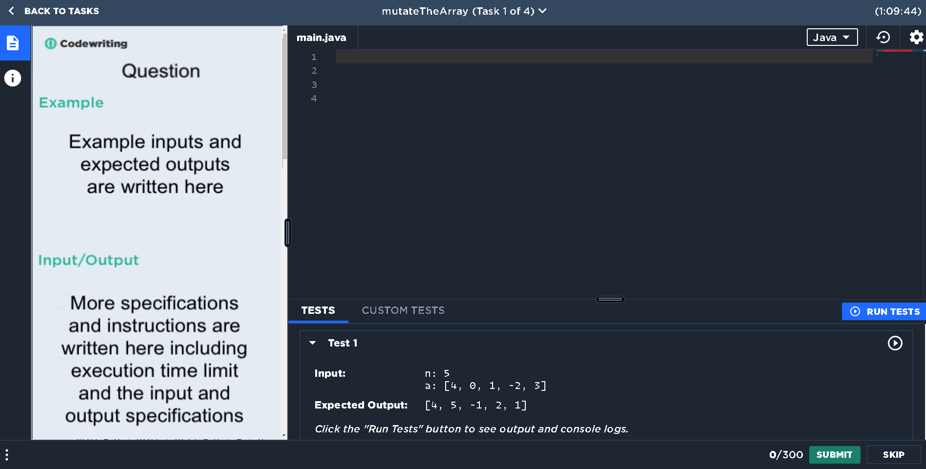Select the TESTS tab
Viewport: 926px width, 469px height.
pyautogui.click(x=318, y=310)
